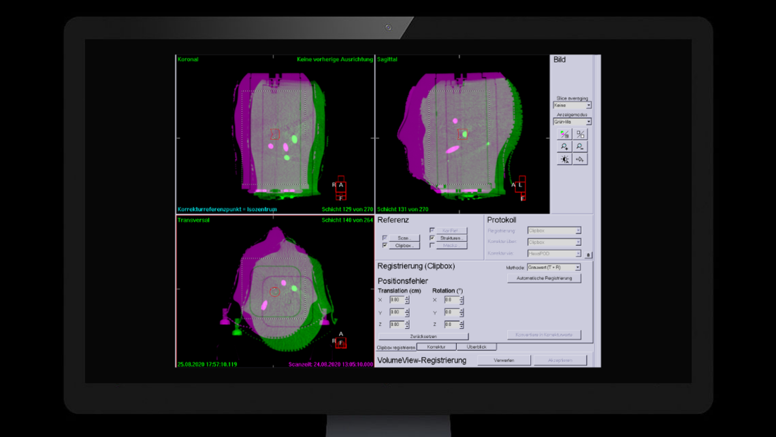
Task: Click the lock icon beside HexaPOD dropdown
Action: [587, 253]
